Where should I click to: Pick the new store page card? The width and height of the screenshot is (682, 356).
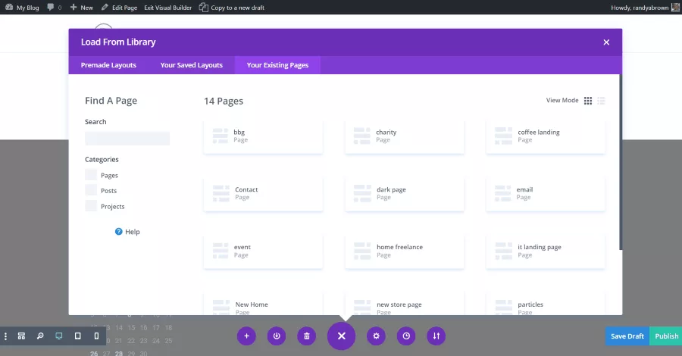click(405, 304)
